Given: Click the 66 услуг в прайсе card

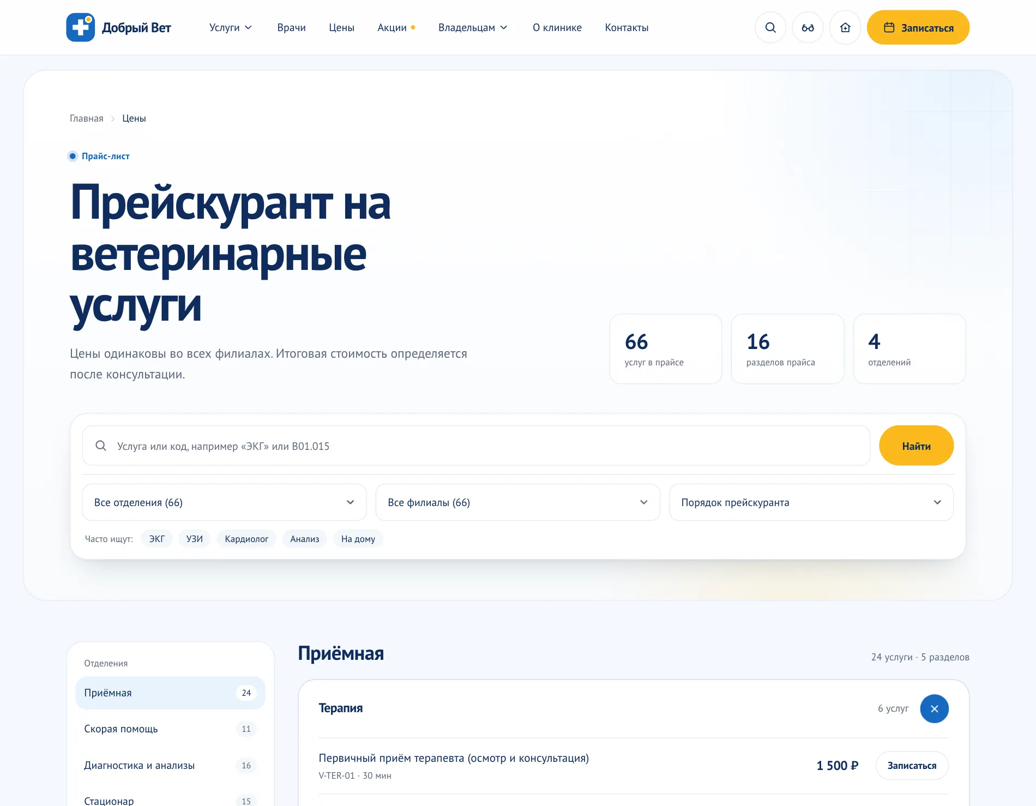Looking at the screenshot, I should click(666, 349).
